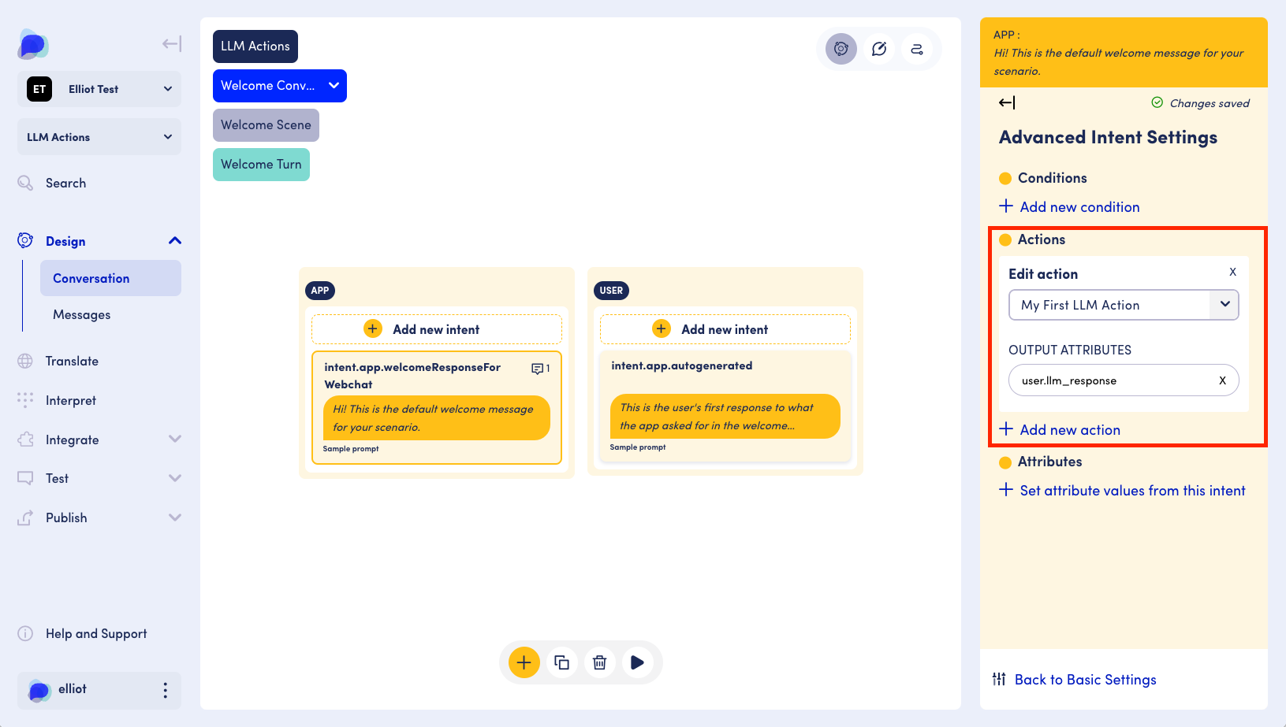Click the yellow plus button in bottom toolbar

pyautogui.click(x=524, y=662)
